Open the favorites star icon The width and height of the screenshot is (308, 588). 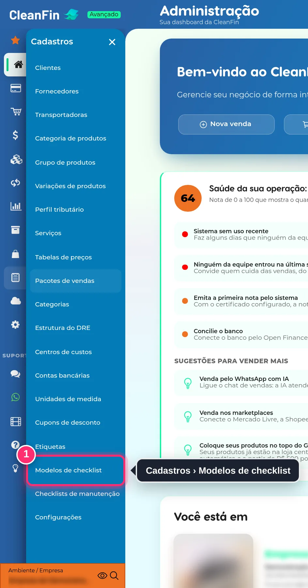tap(15, 40)
